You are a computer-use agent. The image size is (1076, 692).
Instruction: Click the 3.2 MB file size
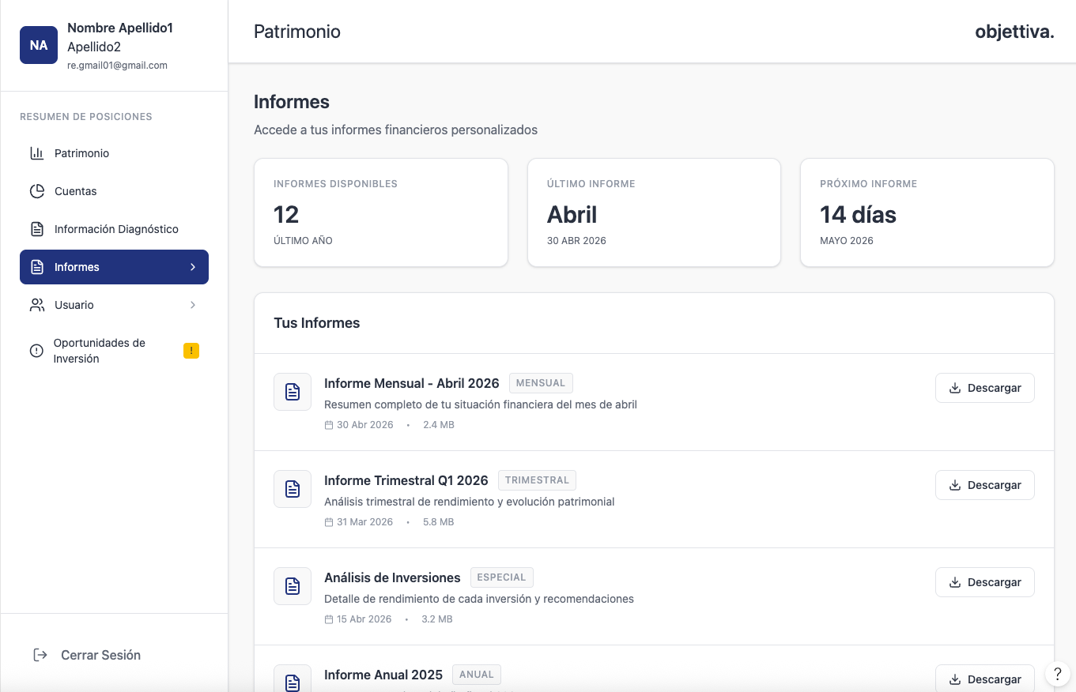tap(437, 619)
